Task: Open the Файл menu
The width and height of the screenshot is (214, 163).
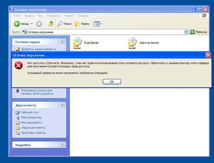Action: tap(17, 16)
